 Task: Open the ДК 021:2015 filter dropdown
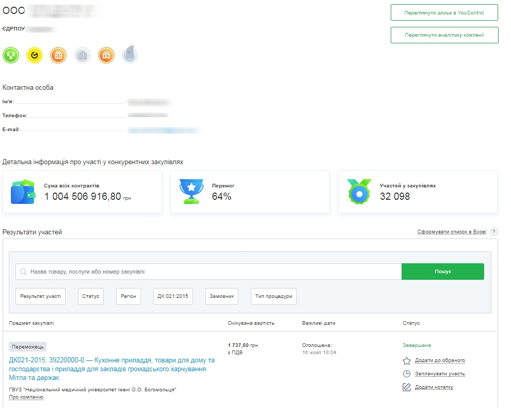tap(174, 296)
